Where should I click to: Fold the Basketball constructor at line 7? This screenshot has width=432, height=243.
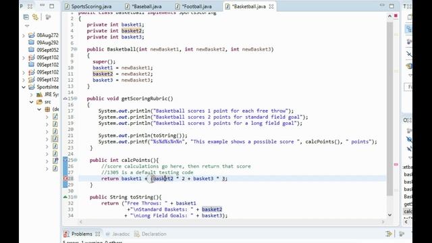click(76, 49)
